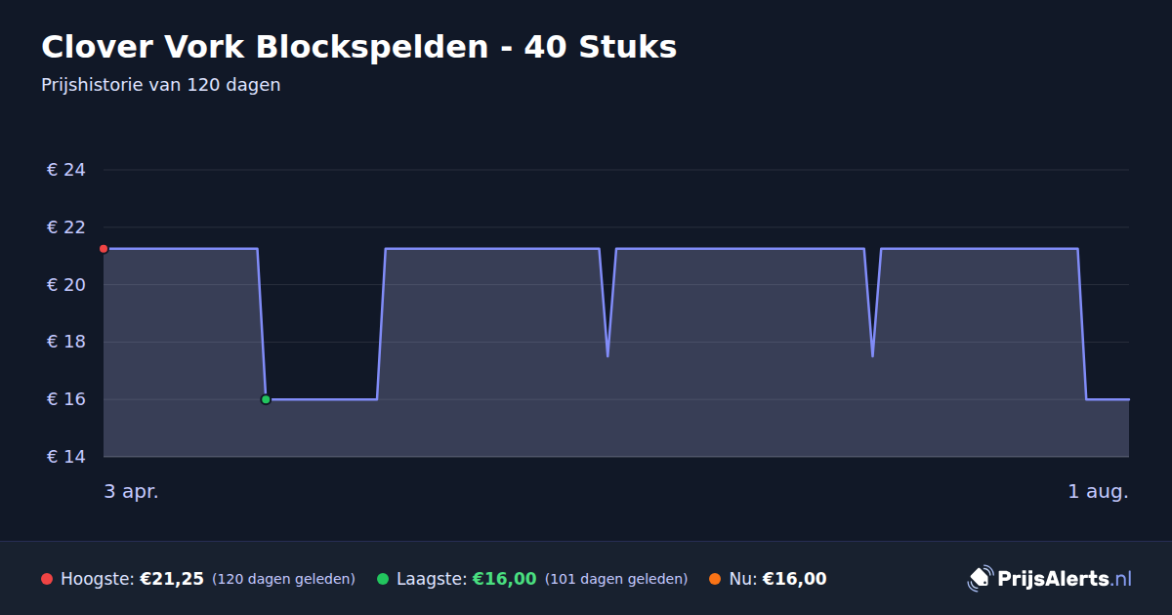Click the €21,25 highest price value

point(172,579)
